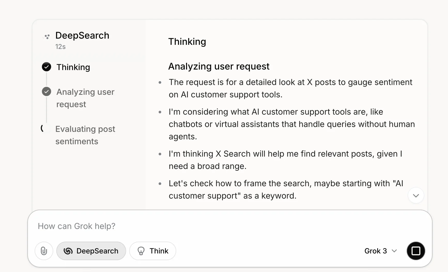
Task: Attach a file with the paperclip icon
Action: [44, 251]
